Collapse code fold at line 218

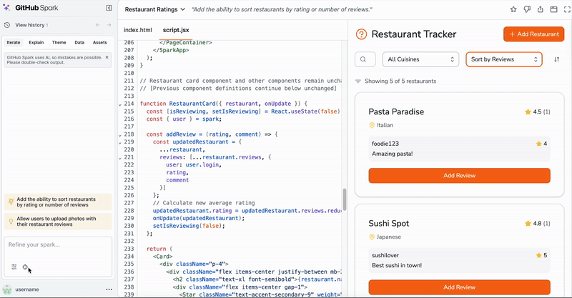[120, 135]
